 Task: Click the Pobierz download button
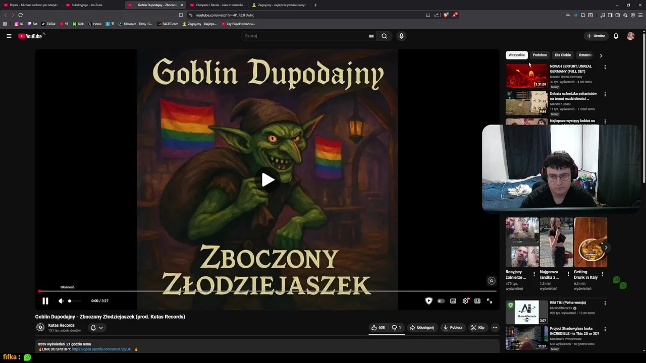click(453, 327)
